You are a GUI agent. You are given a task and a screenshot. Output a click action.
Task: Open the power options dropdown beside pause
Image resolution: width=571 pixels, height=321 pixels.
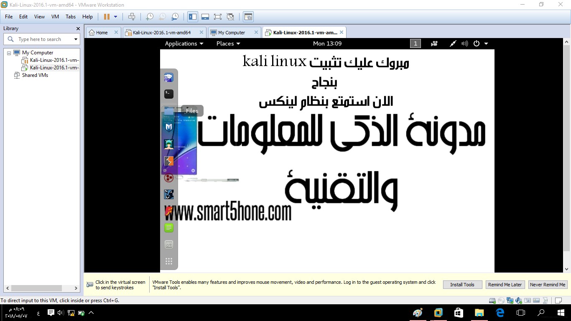coord(116,17)
